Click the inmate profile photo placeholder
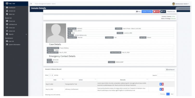Image resolution: width=195 pixels, height=98 pixels. click(x=56, y=33)
